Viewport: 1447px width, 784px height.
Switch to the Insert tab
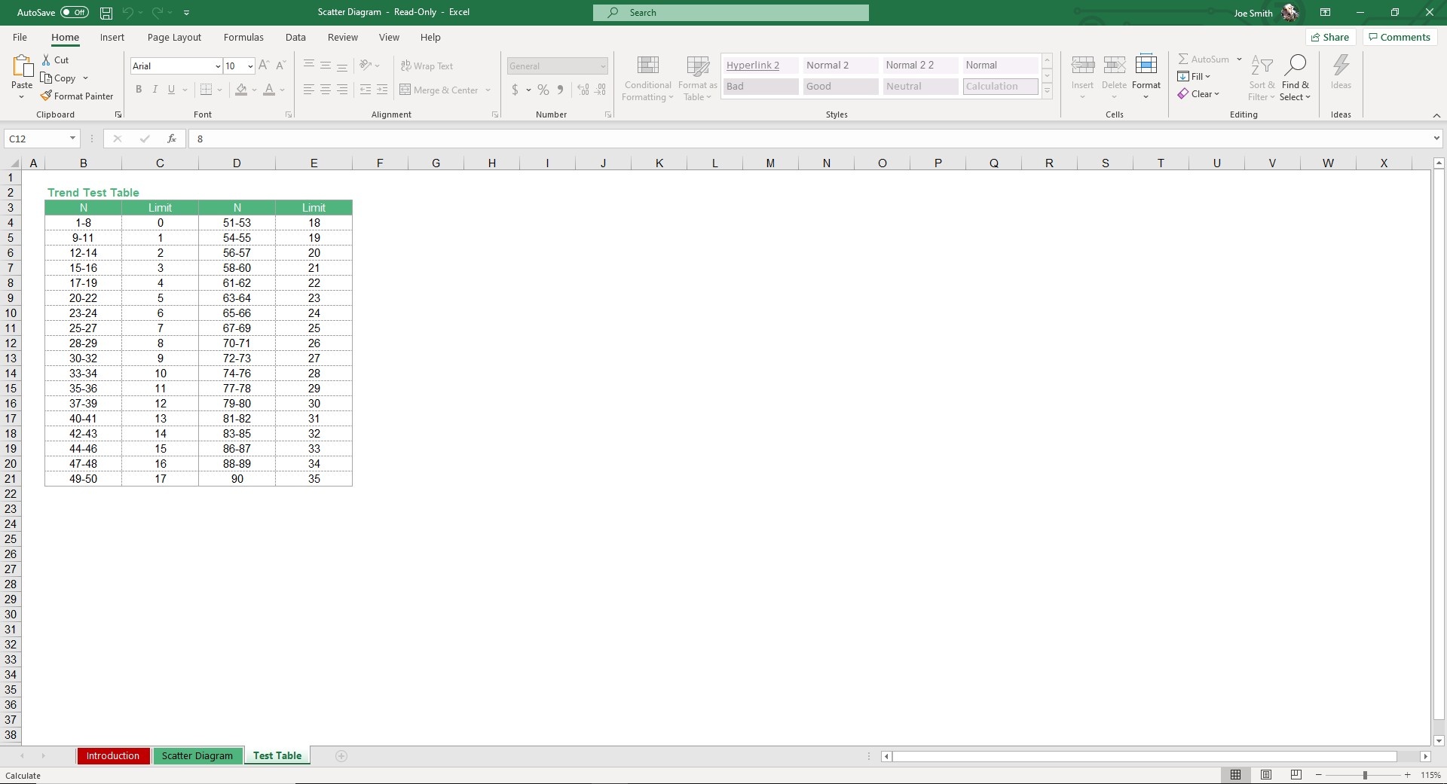coord(112,37)
